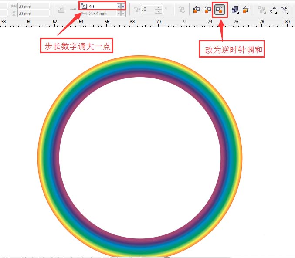Select the clockwise blend icon
Image resolution: width=295 pixels, height=258 pixels.
pos(208,10)
